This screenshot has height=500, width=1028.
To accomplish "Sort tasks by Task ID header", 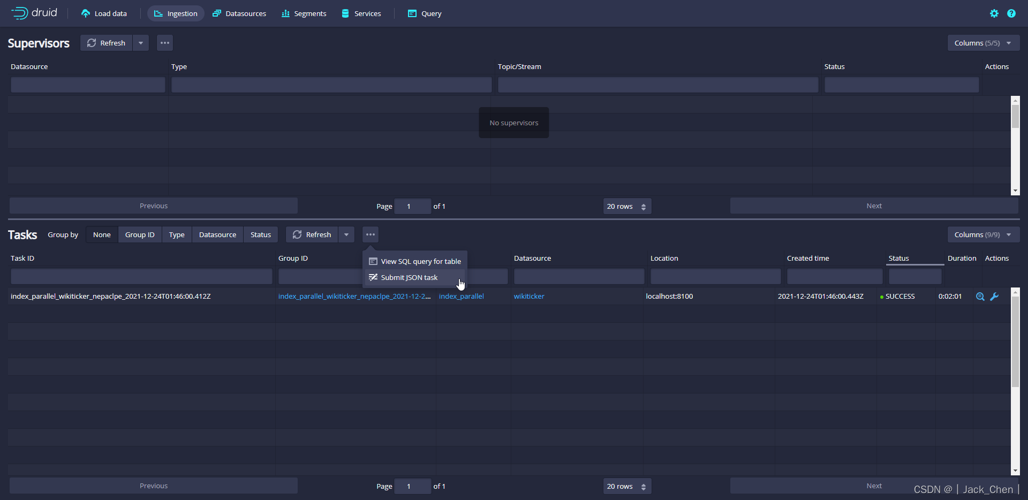I will (22, 258).
